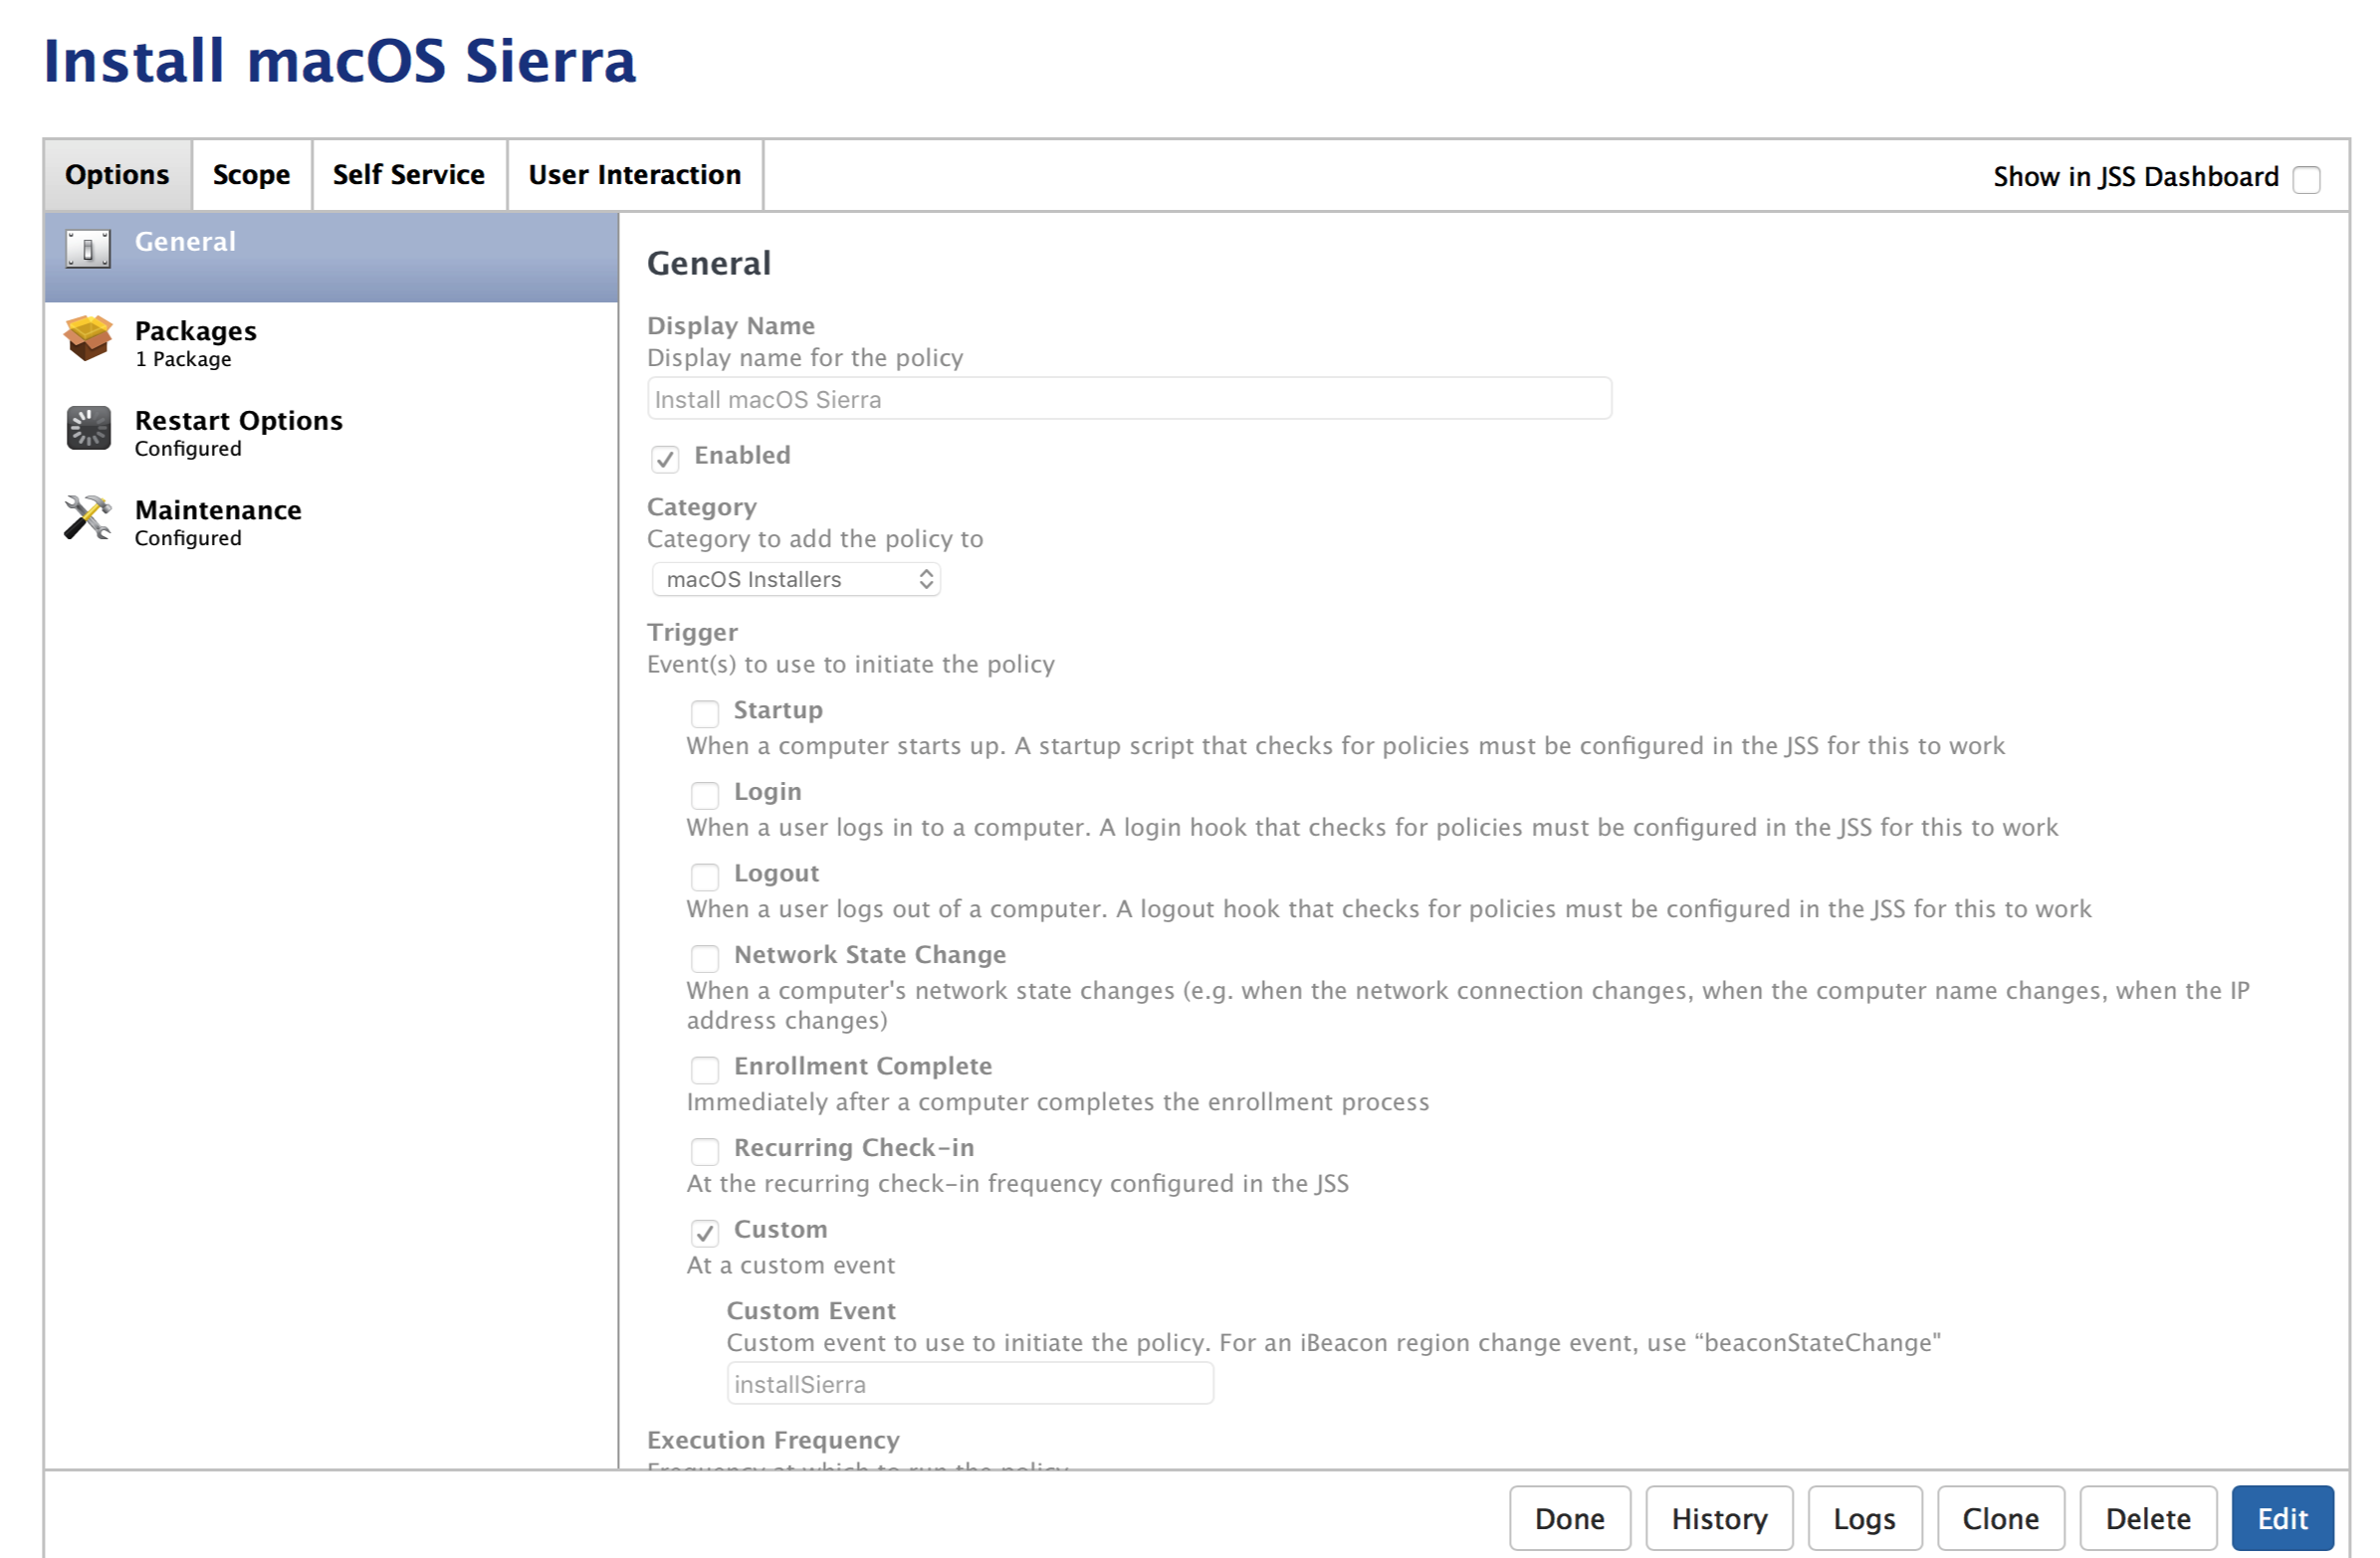Open the macOS Installers category dropdown
Image resolution: width=2380 pixels, height=1558 pixels.
click(796, 580)
